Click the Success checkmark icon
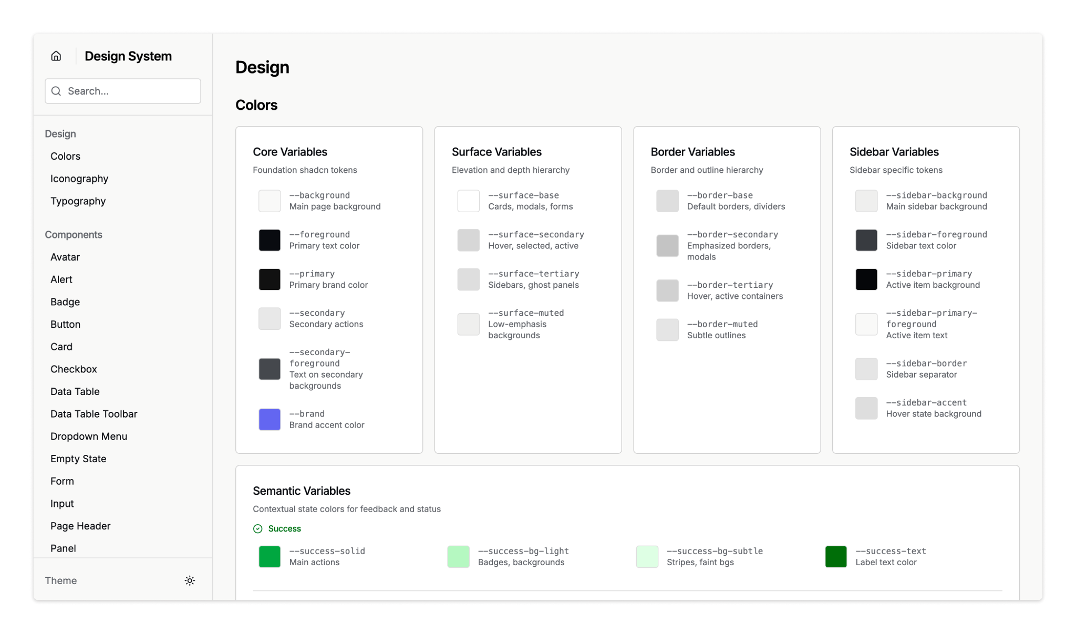This screenshot has width=1076, height=634. click(257, 528)
